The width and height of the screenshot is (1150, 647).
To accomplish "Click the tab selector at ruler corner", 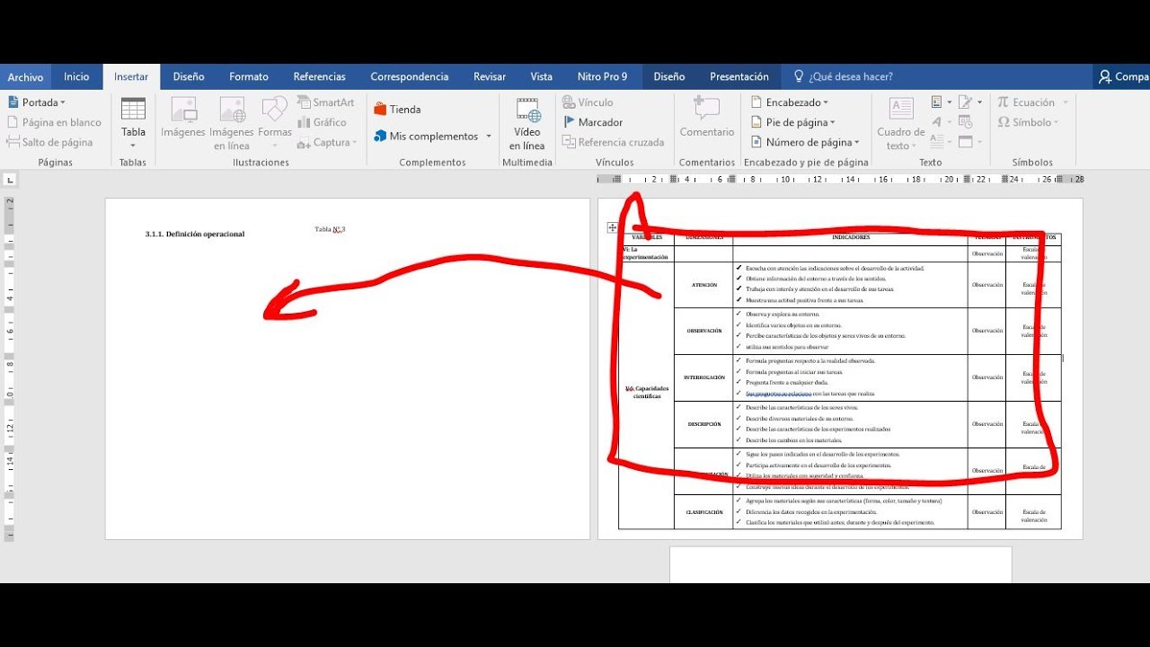I will (x=9, y=180).
